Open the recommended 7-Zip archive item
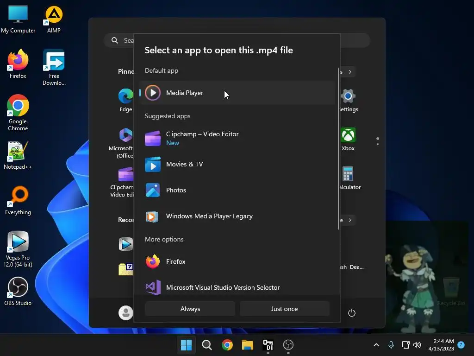 click(126, 269)
